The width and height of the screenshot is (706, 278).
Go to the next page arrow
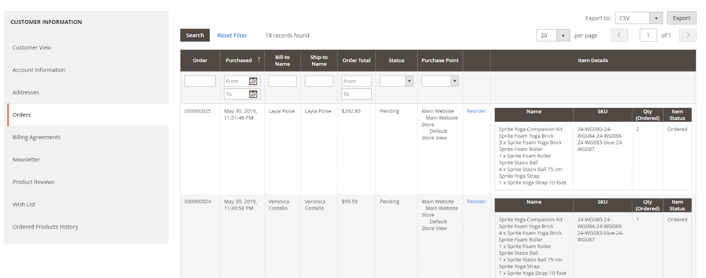tap(688, 35)
